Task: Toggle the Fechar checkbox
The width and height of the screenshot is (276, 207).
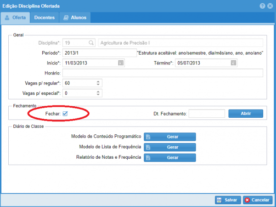Action: coord(65,113)
